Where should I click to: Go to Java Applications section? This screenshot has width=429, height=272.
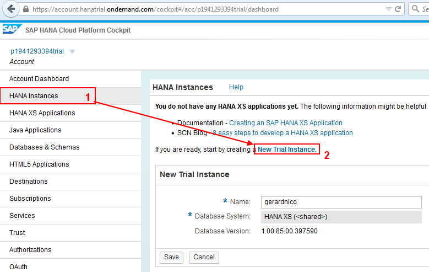coord(35,130)
